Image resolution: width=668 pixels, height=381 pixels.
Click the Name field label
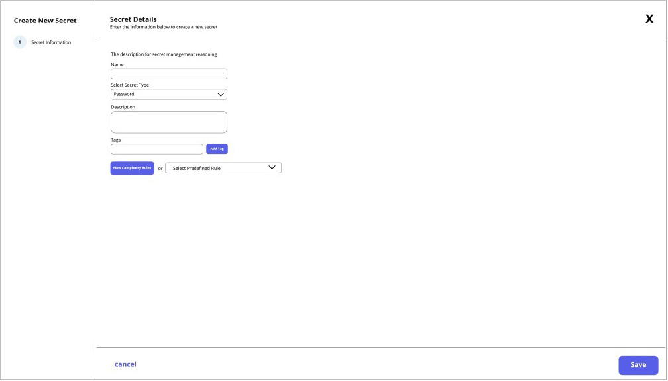point(117,64)
